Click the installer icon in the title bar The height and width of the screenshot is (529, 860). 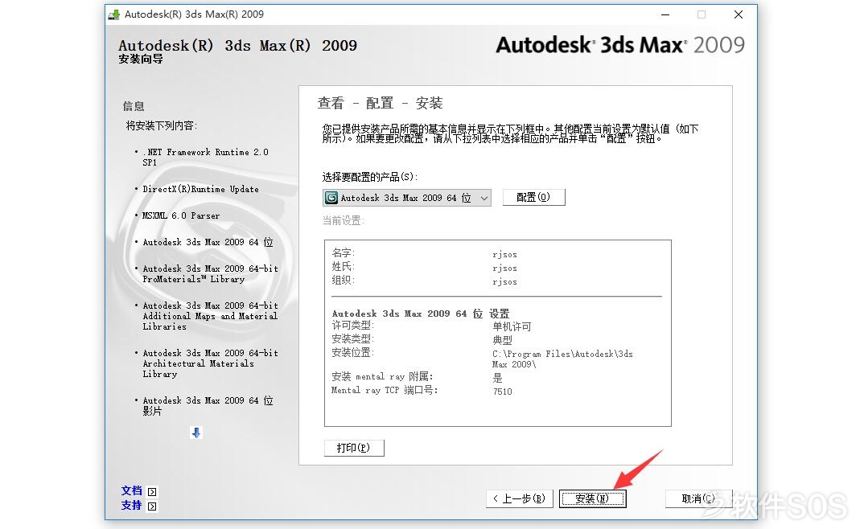114,14
